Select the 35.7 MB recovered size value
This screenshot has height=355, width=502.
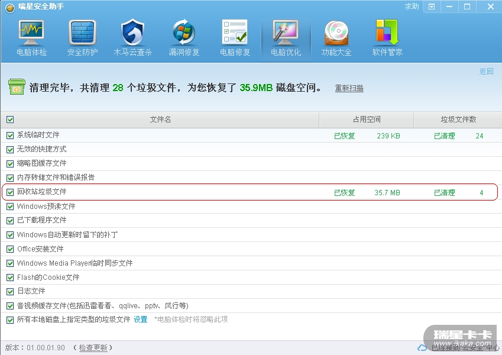pos(387,192)
